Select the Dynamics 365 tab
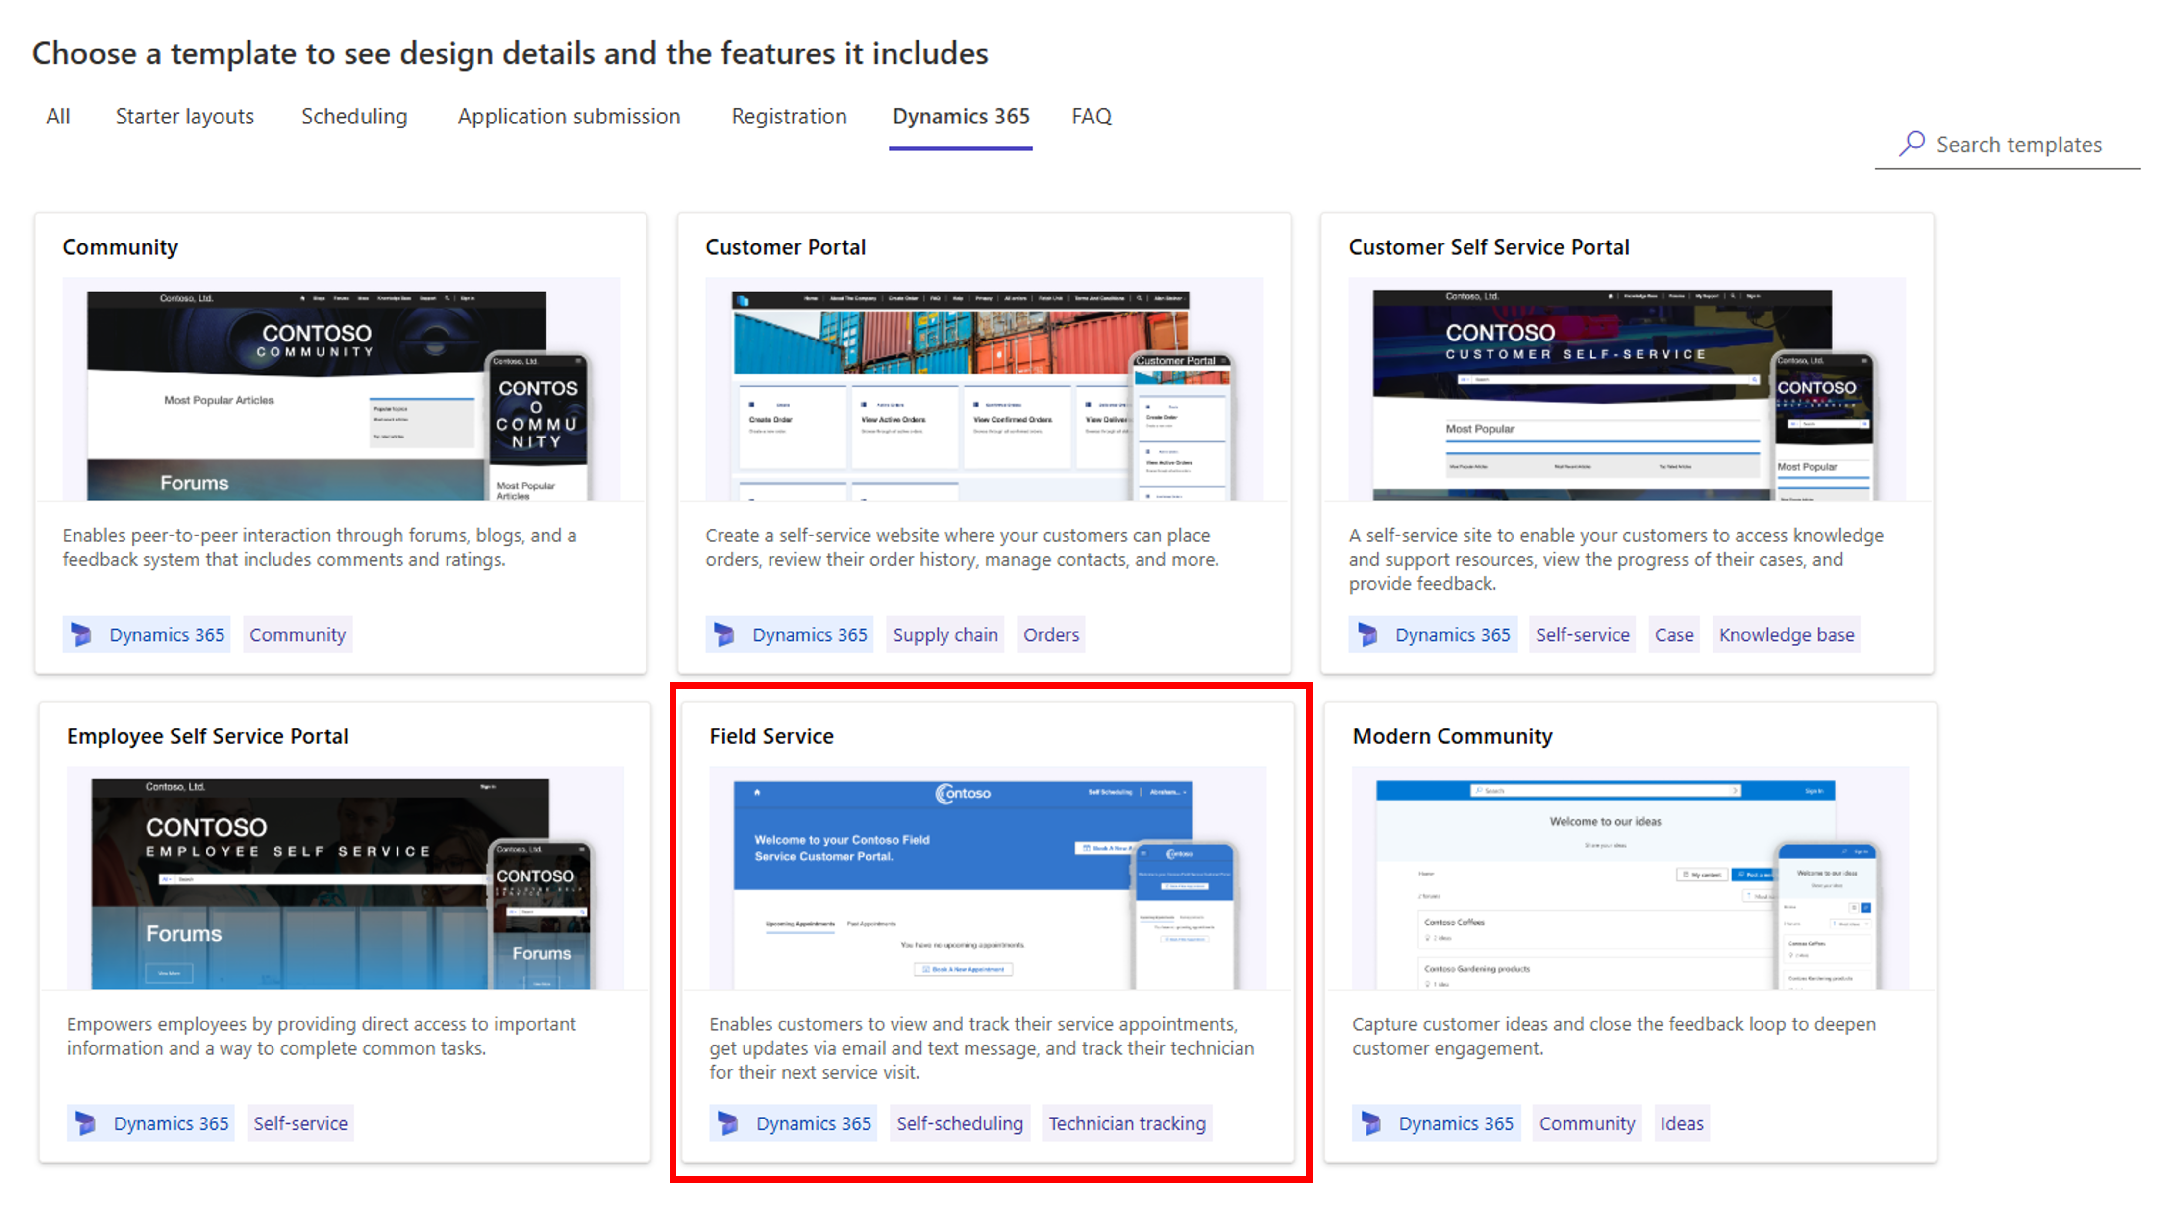 coord(960,117)
